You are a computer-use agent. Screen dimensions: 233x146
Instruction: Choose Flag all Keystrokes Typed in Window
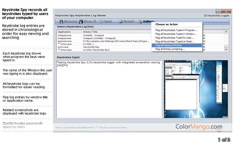[176, 34]
